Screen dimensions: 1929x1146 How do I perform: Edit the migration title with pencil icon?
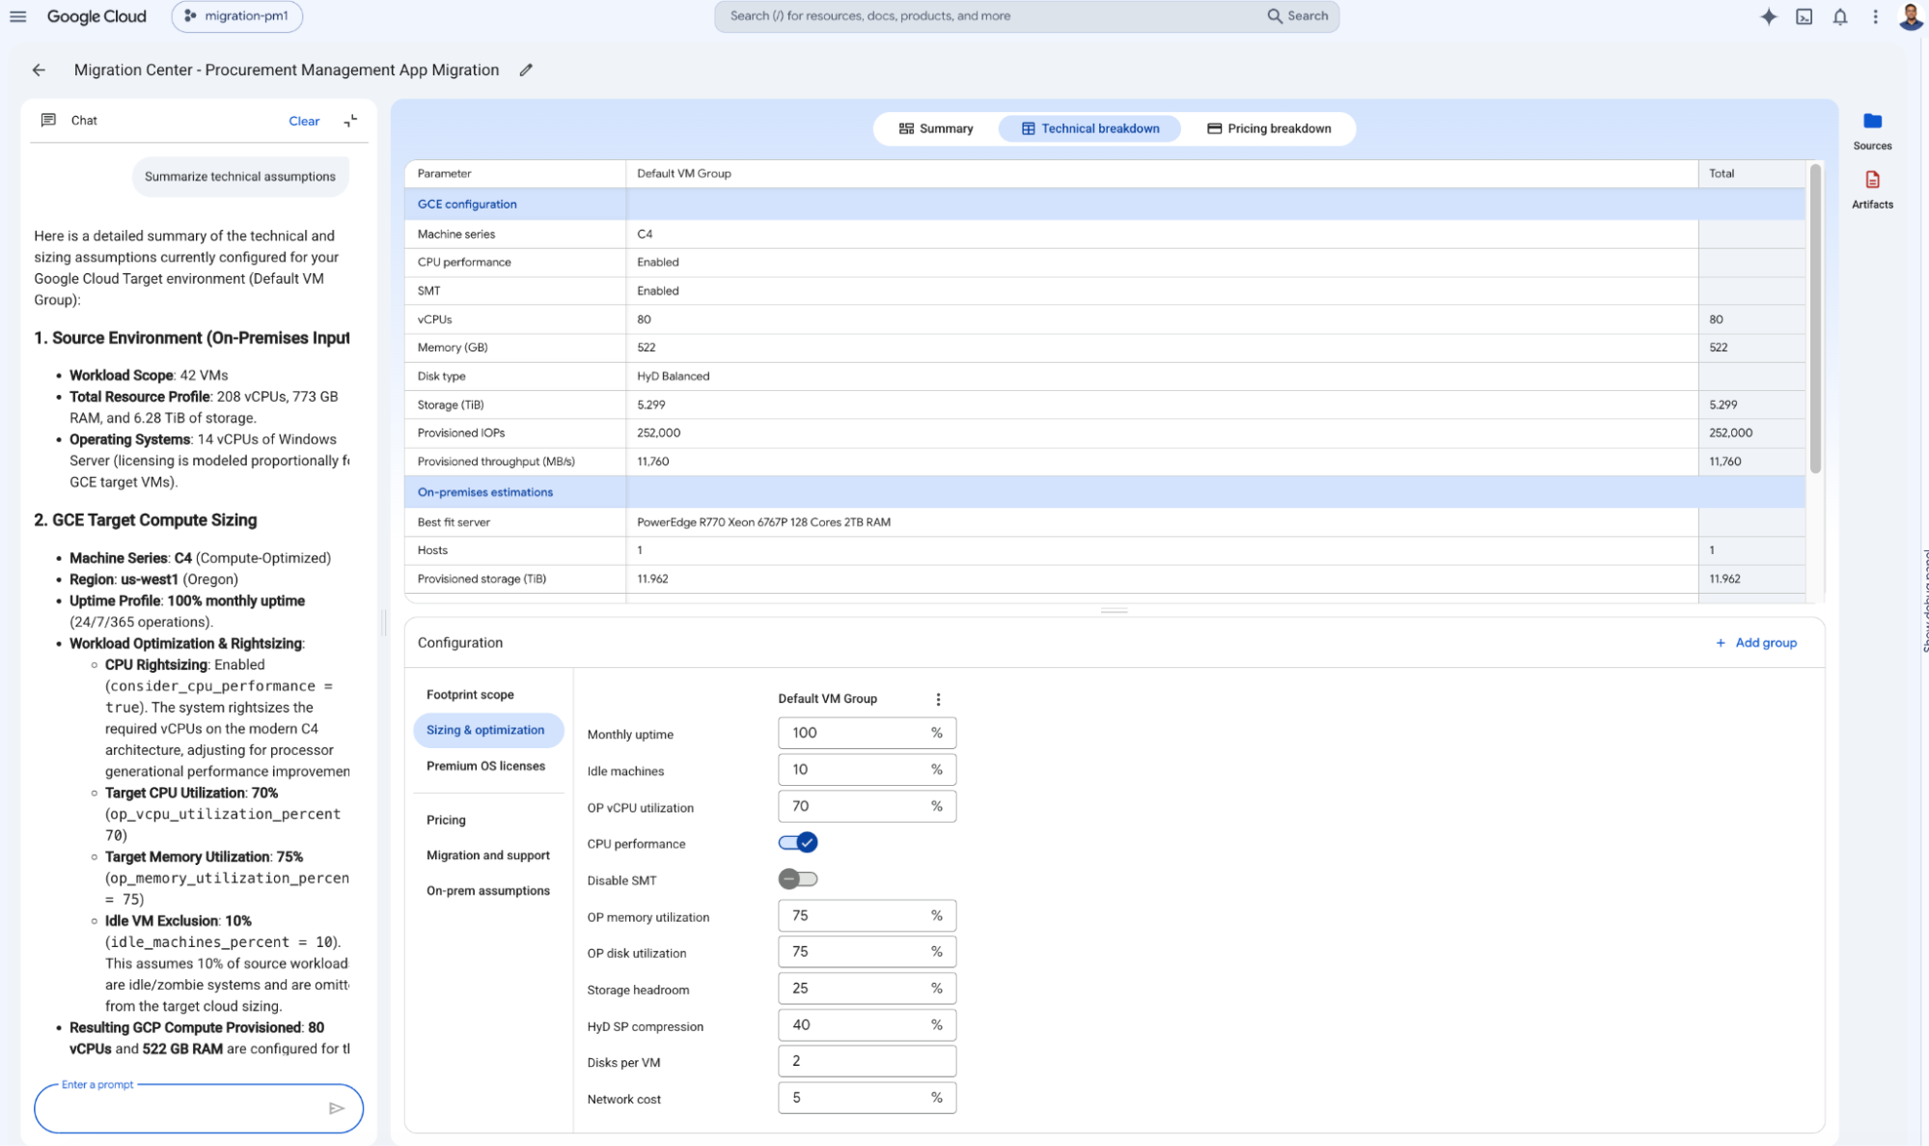(526, 70)
